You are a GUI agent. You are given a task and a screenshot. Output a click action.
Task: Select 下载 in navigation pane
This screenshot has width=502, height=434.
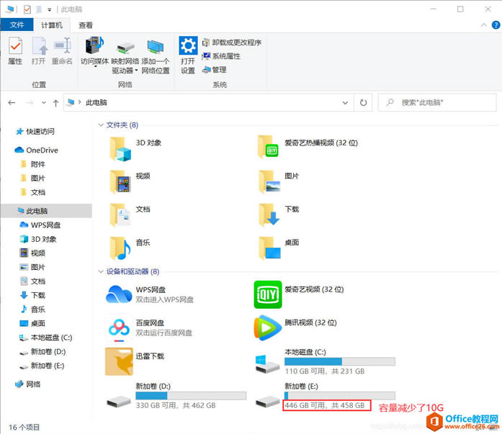(x=33, y=295)
